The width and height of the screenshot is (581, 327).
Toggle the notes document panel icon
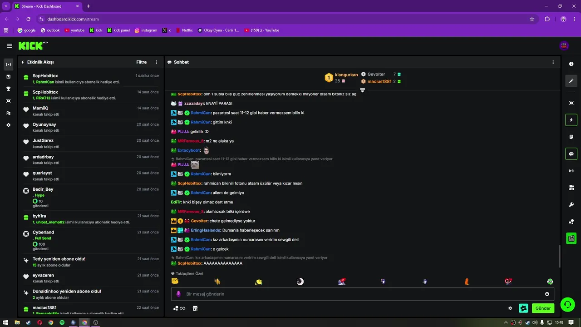571,137
